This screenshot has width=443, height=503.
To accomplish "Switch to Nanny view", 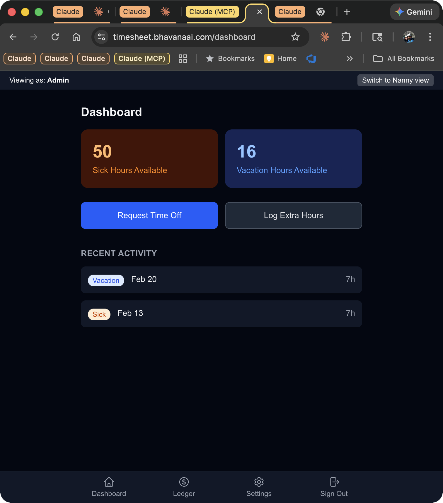I will coord(395,80).
